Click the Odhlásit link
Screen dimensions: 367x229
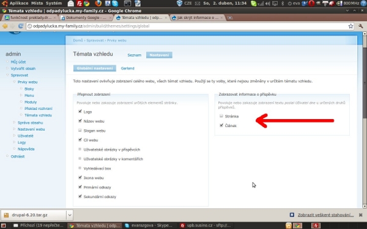click(18, 156)
